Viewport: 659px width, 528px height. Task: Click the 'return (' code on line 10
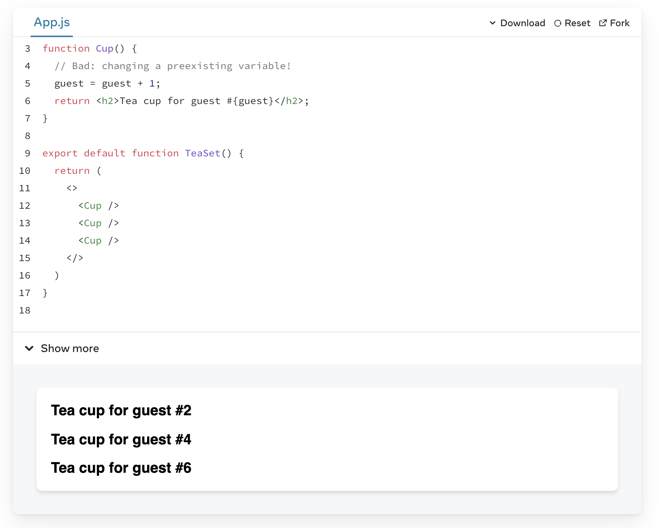pos(78,171)
